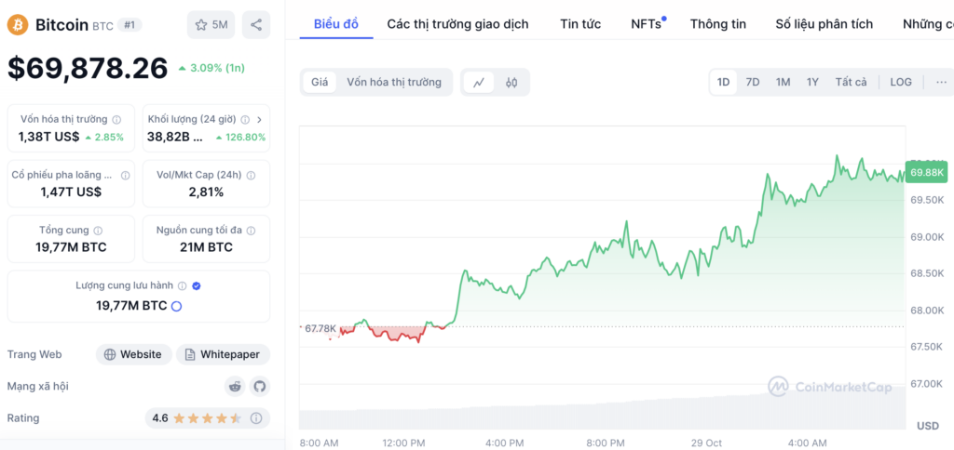This screenshot has width=954, height=450.
Task: Click the #1 rank badge
Action: coord(129,25)
